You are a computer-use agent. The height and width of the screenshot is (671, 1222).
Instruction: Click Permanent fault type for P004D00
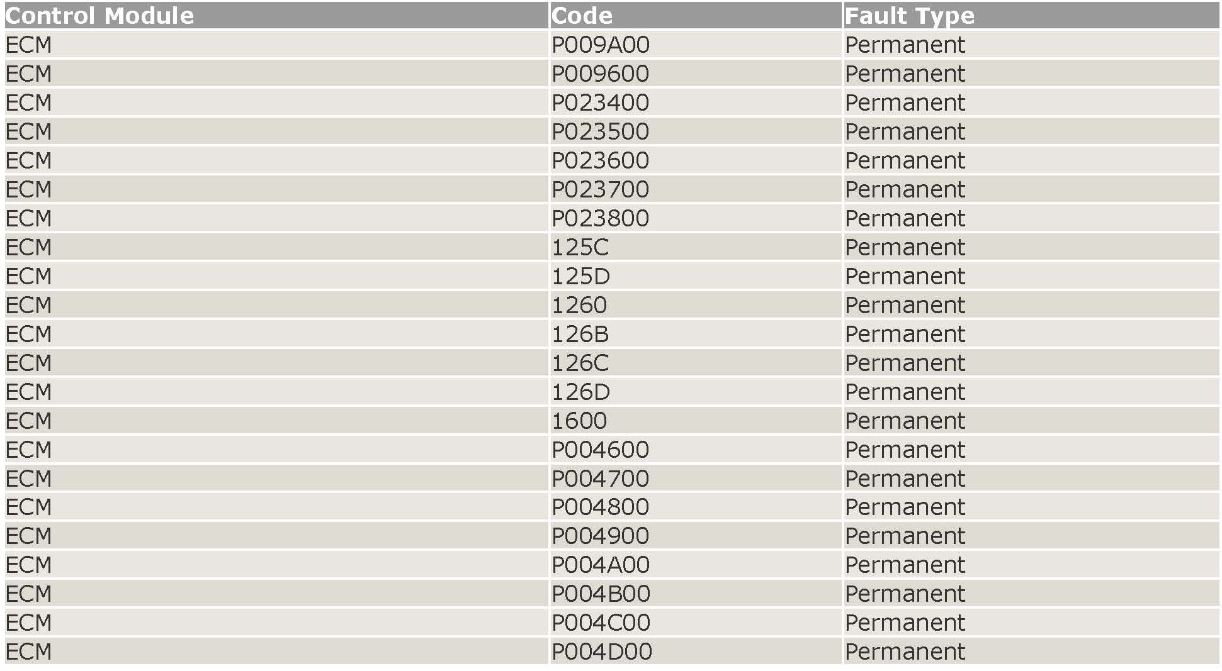pyautogui.click(x=905, y=652)
